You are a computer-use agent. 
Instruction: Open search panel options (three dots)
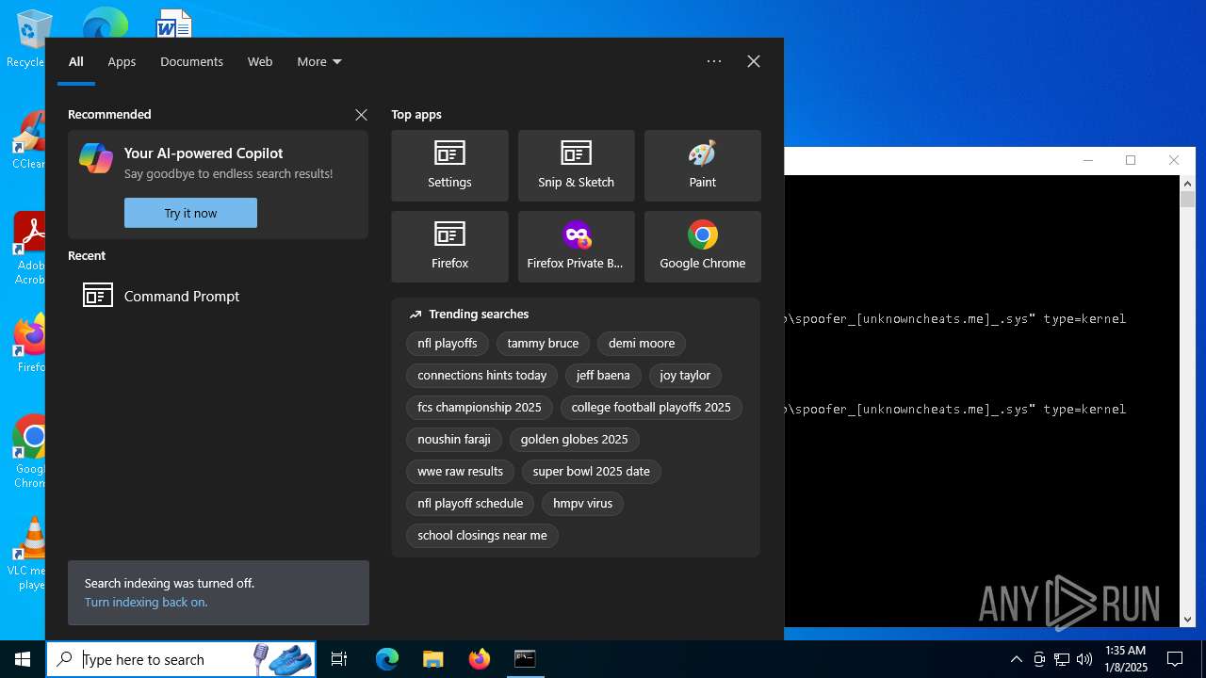pos(714,61)
